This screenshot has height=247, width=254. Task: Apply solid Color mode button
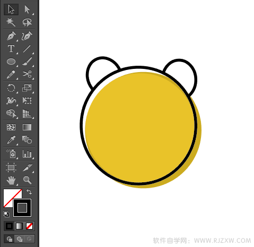9,226
